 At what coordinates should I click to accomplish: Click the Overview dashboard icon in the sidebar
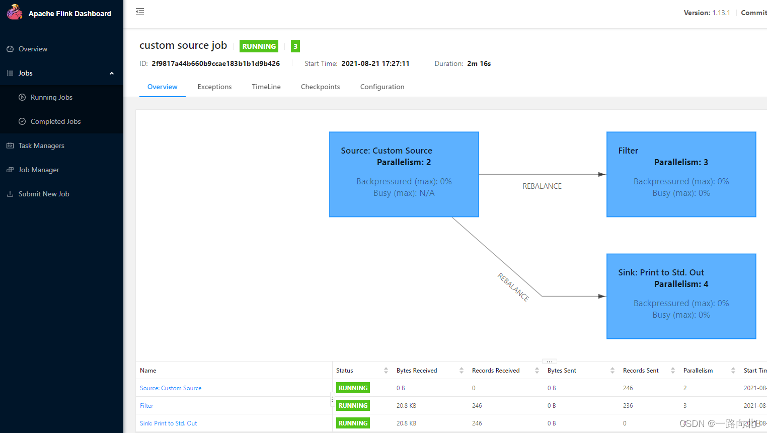pos(10,49)
